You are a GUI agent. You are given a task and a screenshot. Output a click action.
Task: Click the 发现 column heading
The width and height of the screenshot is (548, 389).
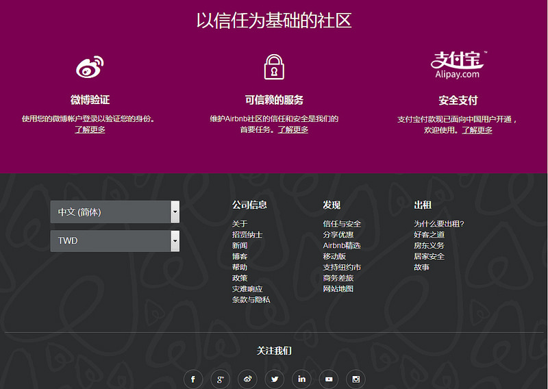(x=332, y=205)
